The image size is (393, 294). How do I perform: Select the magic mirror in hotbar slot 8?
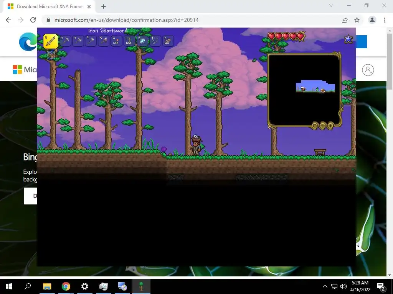[142, 41]
